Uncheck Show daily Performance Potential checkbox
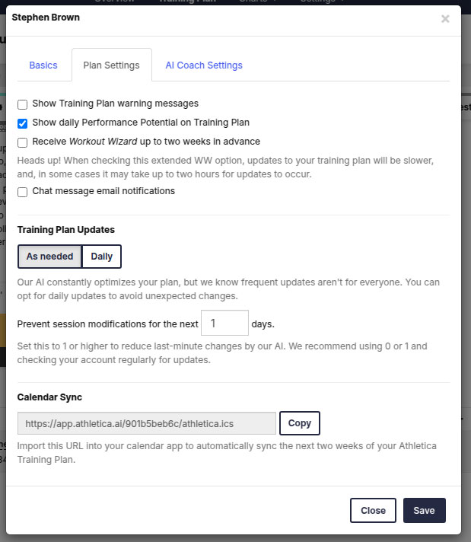Image resolution: width=471 pixels, height=542 pixels. (x=23, y=123)
